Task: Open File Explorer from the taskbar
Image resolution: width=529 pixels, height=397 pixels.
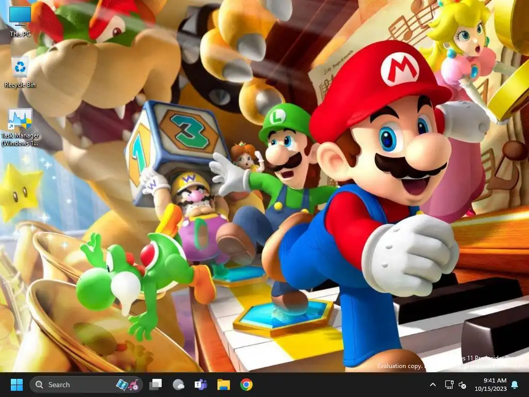Action: (224, 385)
